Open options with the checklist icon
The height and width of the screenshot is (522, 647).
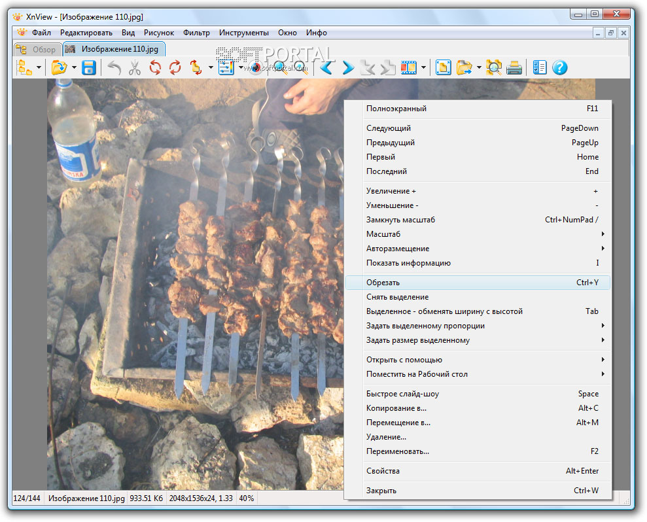(x=539, y=67)
